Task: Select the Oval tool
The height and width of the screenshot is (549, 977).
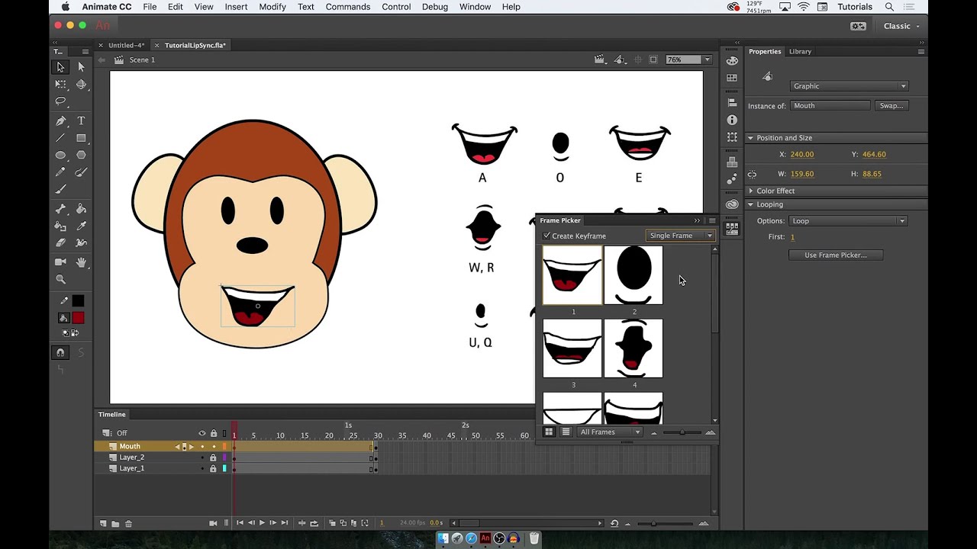Action: pos(60,155)
